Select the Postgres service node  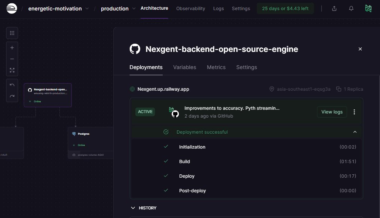click(x=91, y=139)
